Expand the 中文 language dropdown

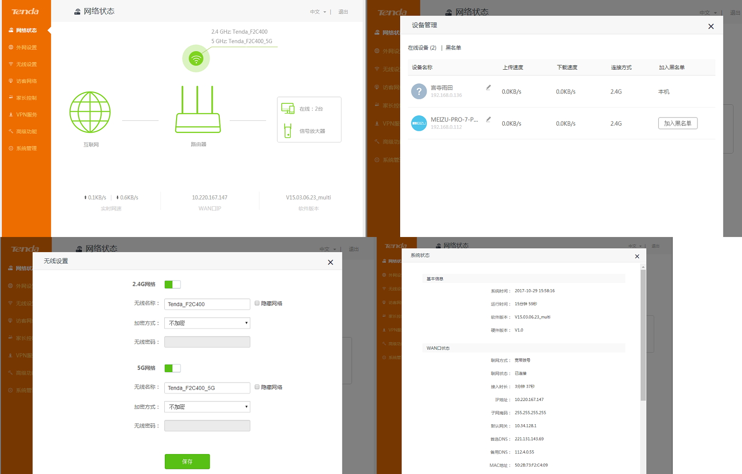[318, 12]
